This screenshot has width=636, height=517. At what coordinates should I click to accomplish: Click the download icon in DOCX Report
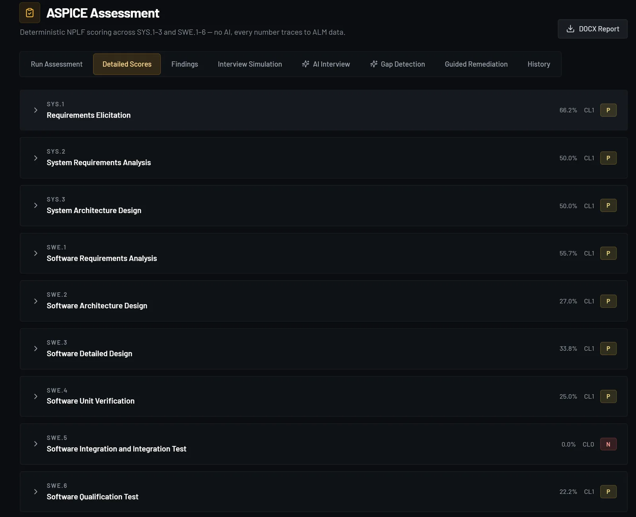(570, 29)
